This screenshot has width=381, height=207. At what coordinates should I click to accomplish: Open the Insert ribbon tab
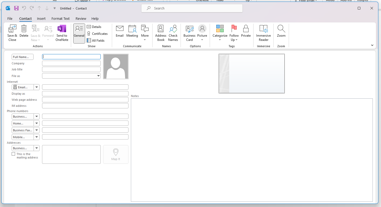(x=41, y=19)
